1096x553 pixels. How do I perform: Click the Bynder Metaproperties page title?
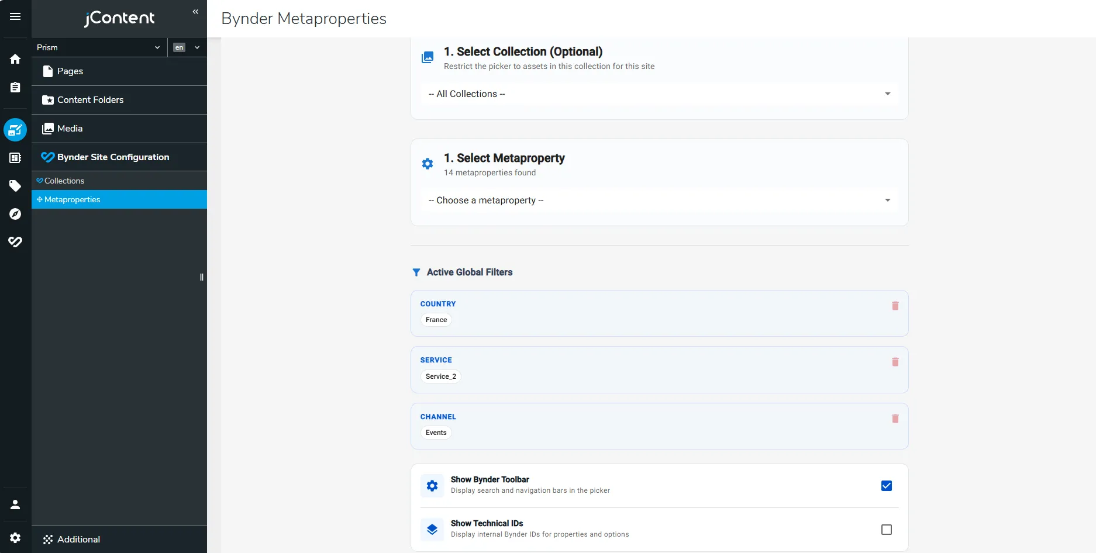click(x=304, y=19)
